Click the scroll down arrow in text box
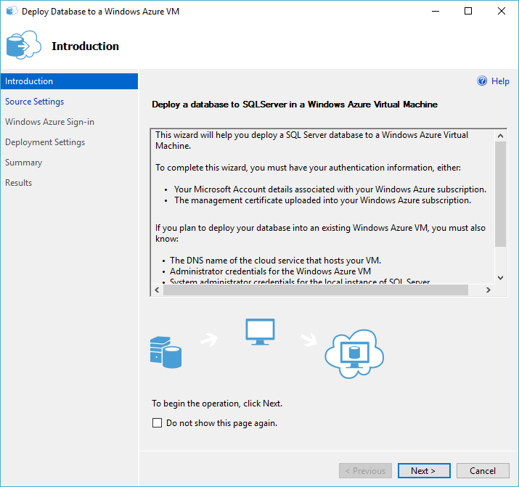Screen dimensions: 519x487 pos(500,278)
